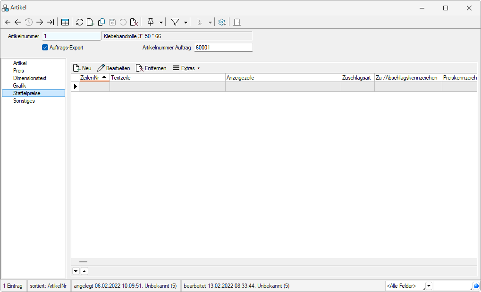Viewport: 481px width, 292px height.
Task: Click the exit door icon
Action: pyautogui.click(x=237, y=22)
